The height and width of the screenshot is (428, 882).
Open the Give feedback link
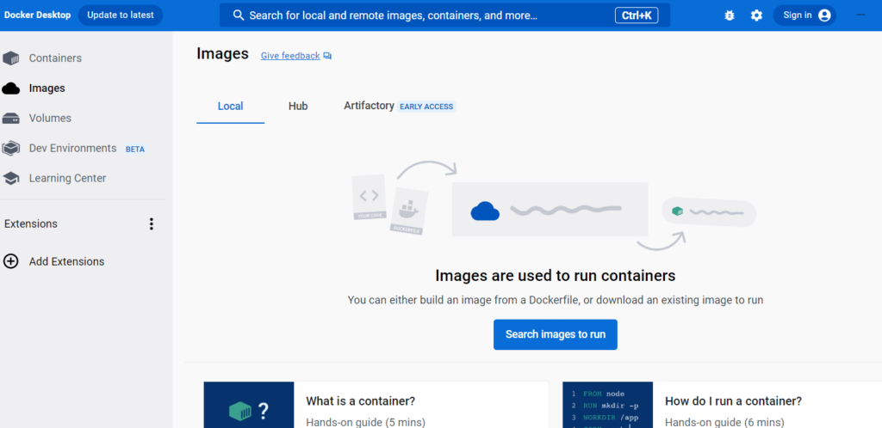click(x=290, y=56)
